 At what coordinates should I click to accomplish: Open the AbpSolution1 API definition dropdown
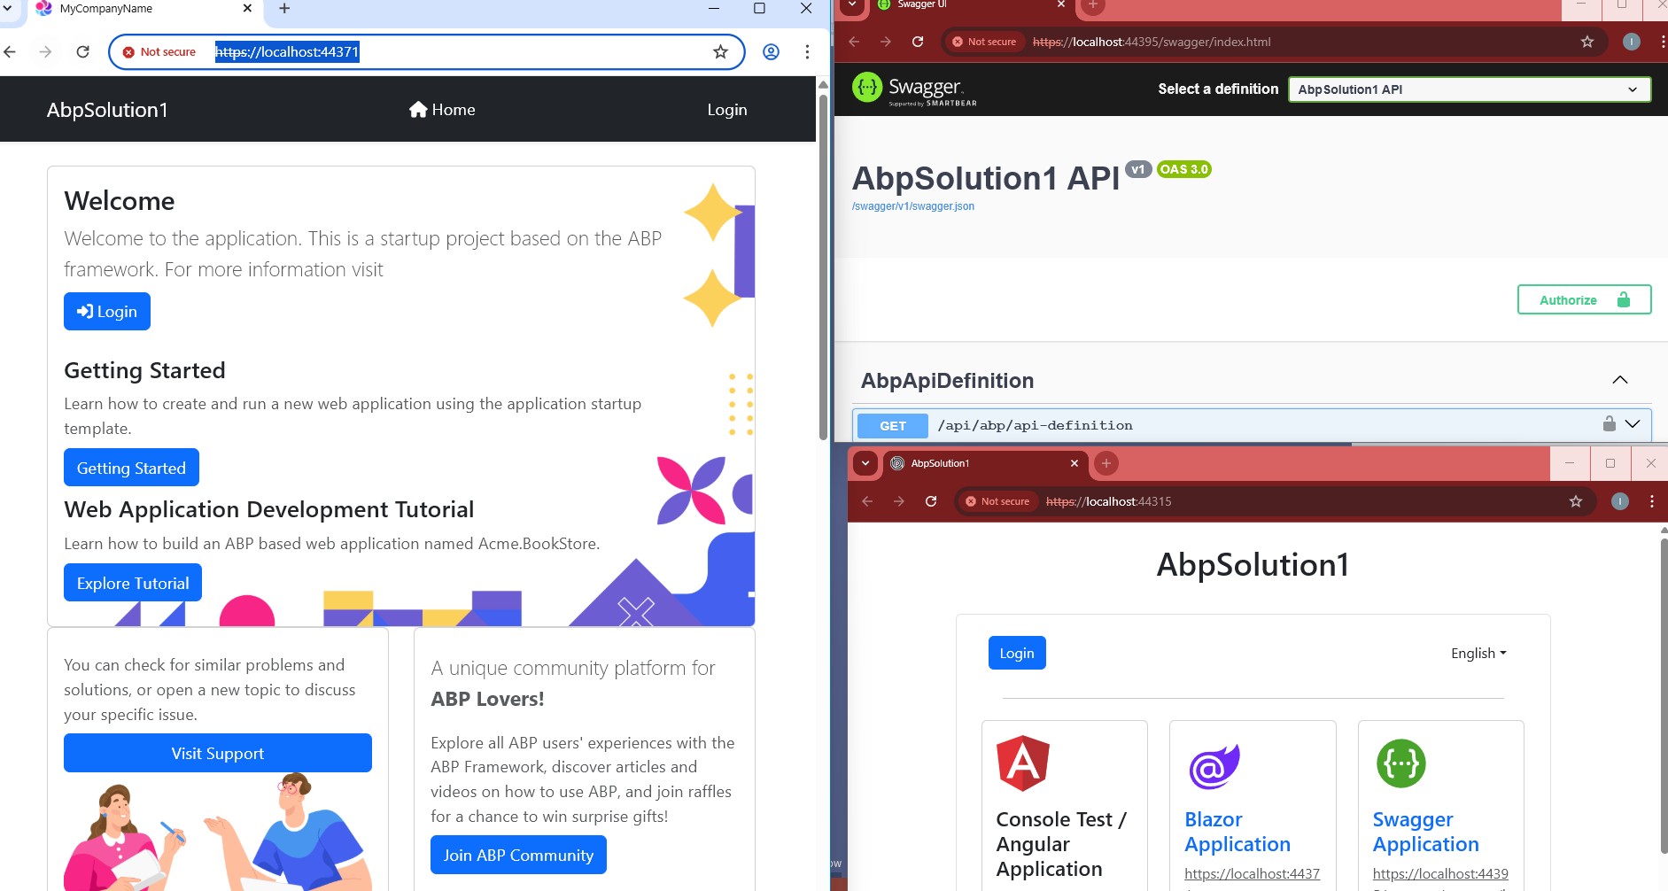click(1470, 89)
